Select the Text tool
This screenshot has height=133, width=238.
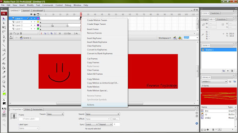point(4,41)
